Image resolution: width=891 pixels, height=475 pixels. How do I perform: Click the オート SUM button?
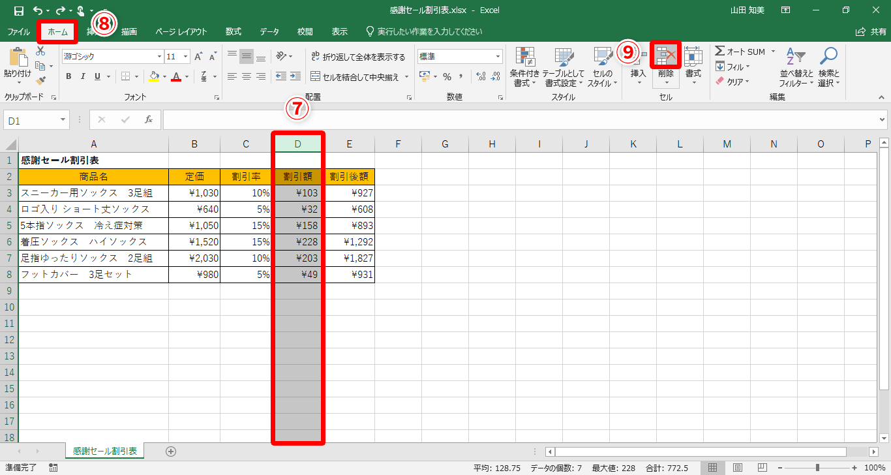click(x=741, y=52)
